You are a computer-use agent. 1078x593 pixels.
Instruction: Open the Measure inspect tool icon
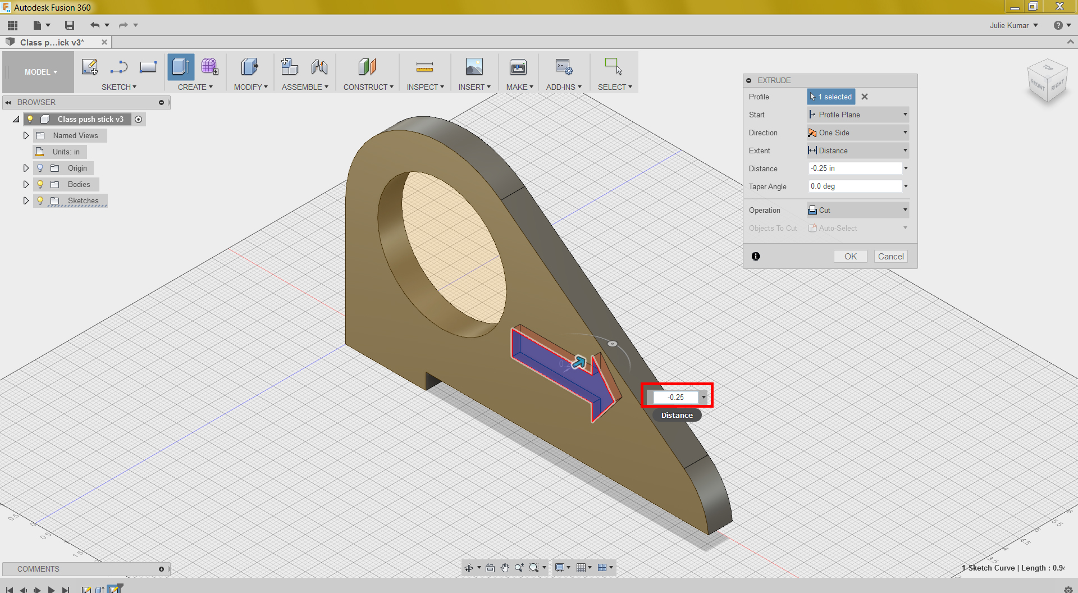pos(424,67)
